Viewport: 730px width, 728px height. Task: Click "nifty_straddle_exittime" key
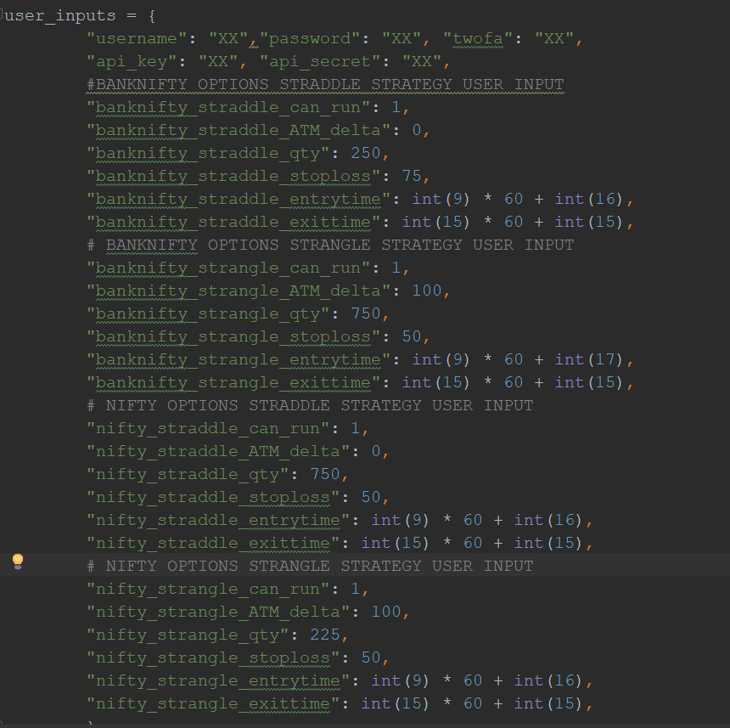(x=213, y=543)
